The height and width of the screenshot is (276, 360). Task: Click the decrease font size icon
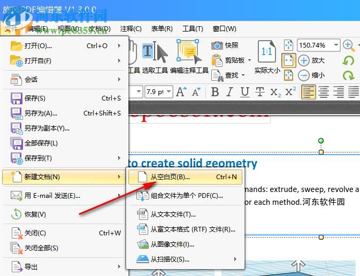pos(196,92)
